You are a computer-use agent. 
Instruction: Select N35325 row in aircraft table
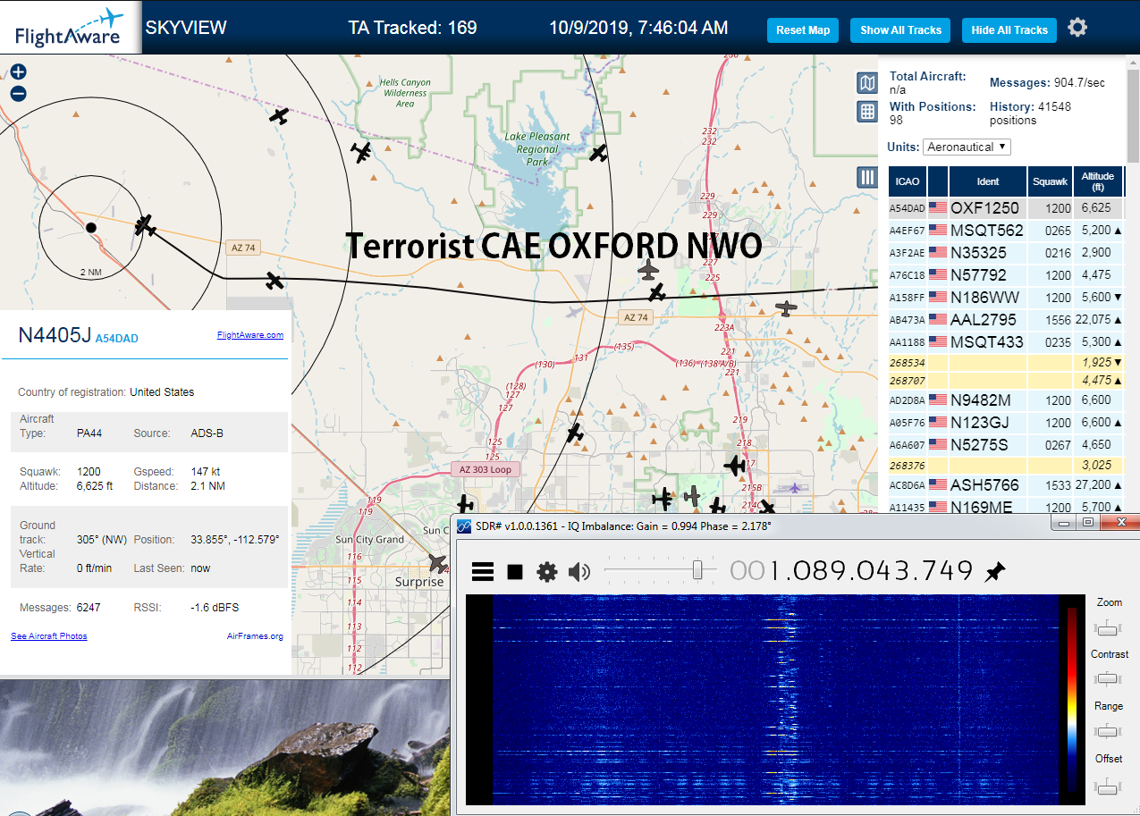pos(1005,253)
